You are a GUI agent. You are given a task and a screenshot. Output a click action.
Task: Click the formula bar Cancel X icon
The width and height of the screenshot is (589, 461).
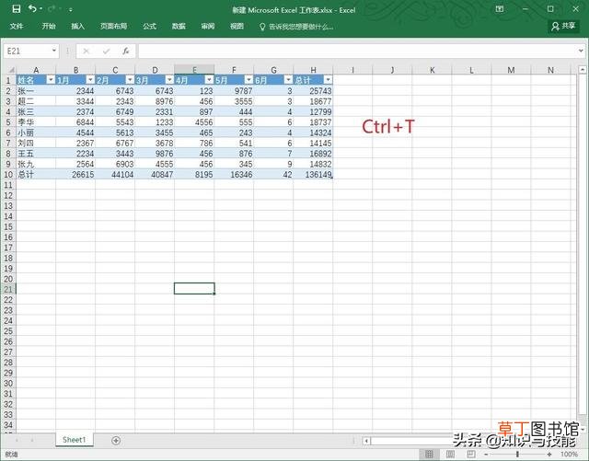(86, 52)
